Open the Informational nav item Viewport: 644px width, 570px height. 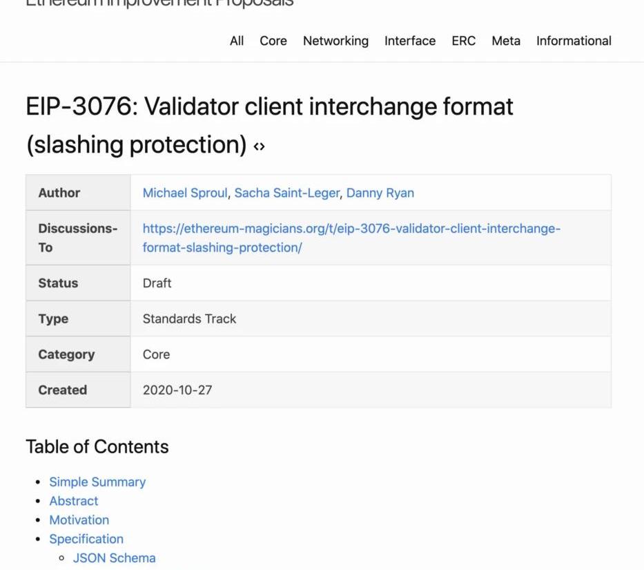[574, 41]
